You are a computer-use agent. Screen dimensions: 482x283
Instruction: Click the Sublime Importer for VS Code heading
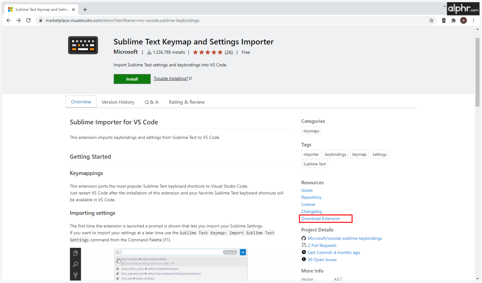pos(114,122)
